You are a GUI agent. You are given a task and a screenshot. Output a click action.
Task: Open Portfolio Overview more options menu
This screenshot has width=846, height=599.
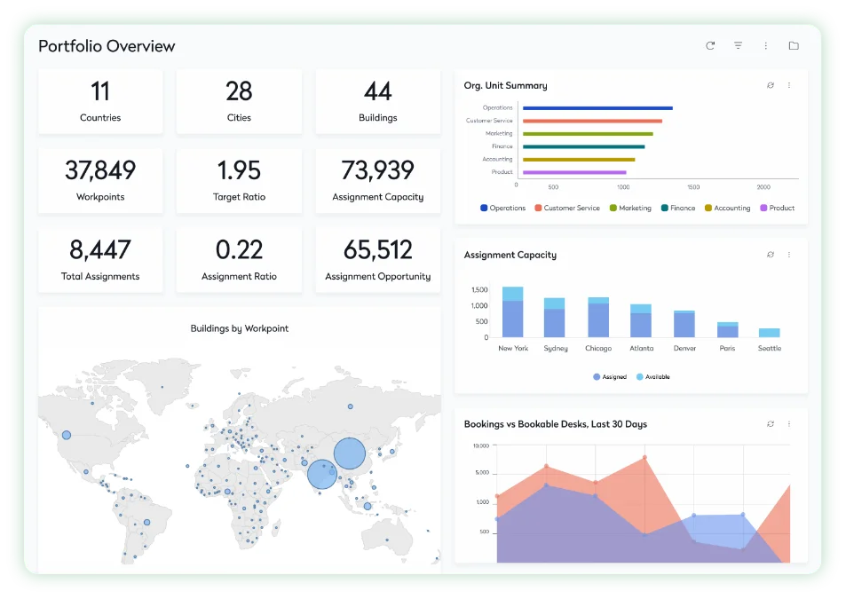click(765, 46)
